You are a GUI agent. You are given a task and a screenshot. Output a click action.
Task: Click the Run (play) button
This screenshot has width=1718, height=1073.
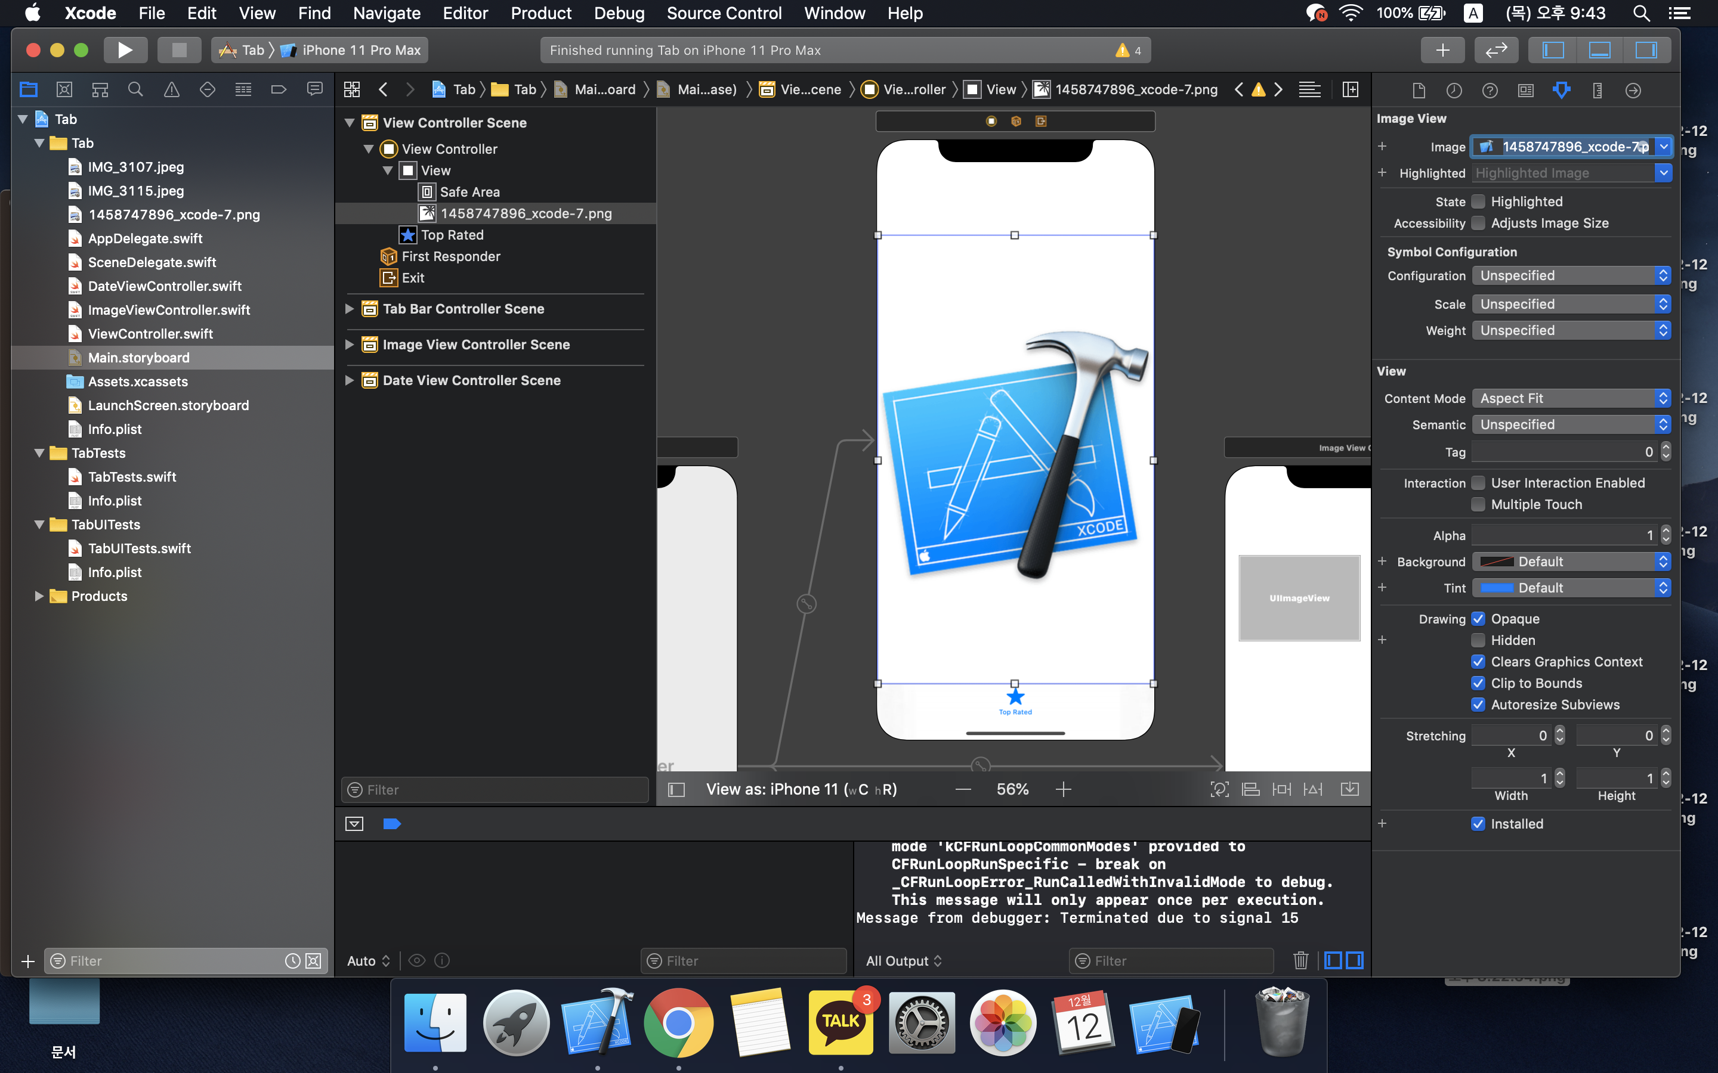[x=125, y=49]
